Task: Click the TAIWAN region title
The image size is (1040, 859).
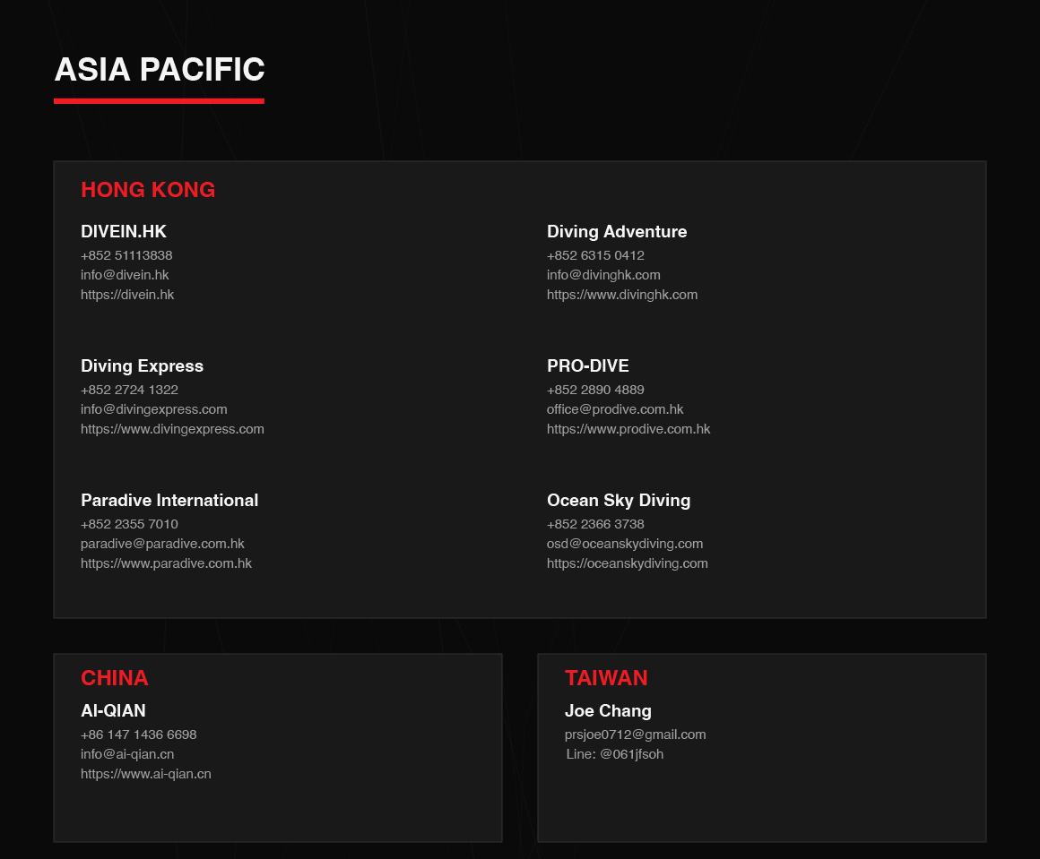Action: click(x=606, y=678)
